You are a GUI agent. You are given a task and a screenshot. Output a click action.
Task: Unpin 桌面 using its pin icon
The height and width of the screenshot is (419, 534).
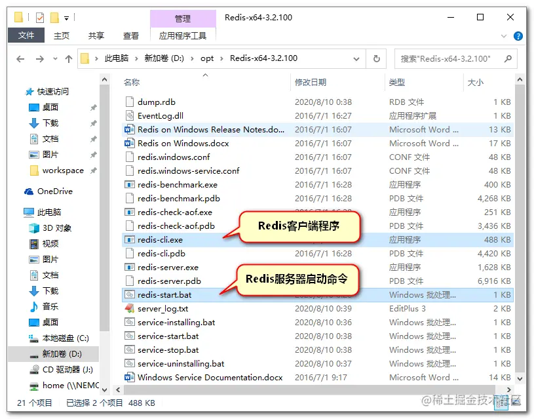click(93, 108)
